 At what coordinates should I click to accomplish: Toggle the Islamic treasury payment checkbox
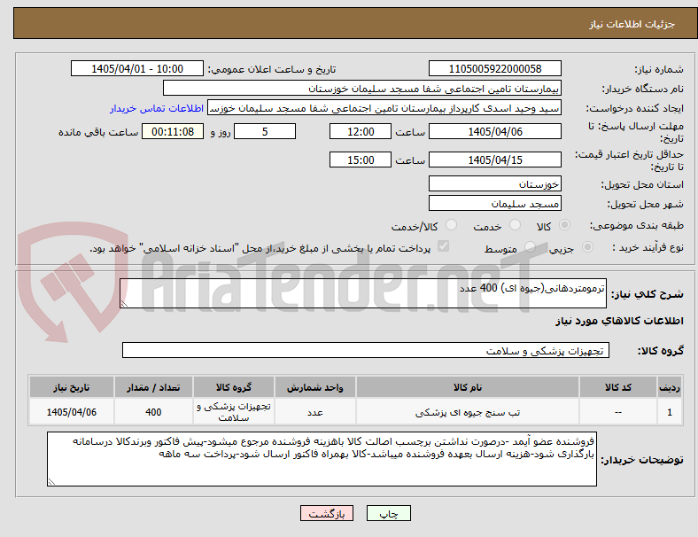click(x=444, y=246)
